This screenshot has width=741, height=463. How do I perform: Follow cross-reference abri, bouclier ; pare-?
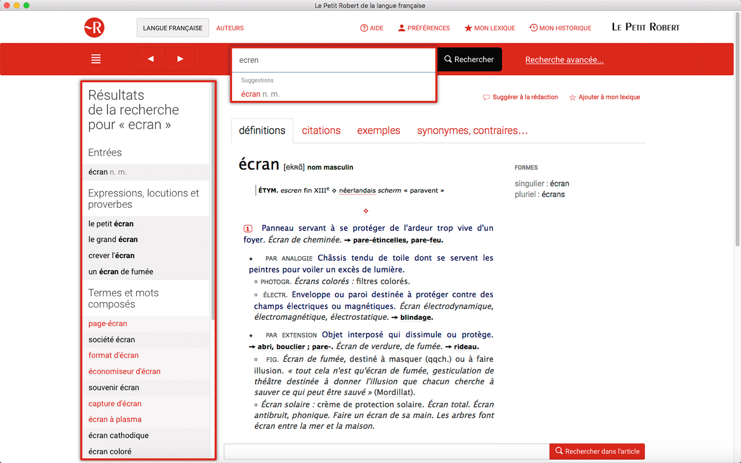pyautogui.click(x=295, y=347)
